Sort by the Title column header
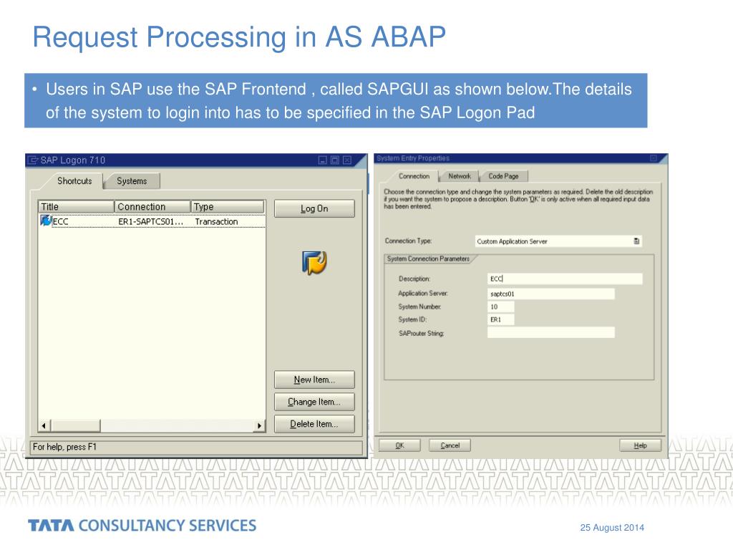733x550 pixels. point(76,207)
